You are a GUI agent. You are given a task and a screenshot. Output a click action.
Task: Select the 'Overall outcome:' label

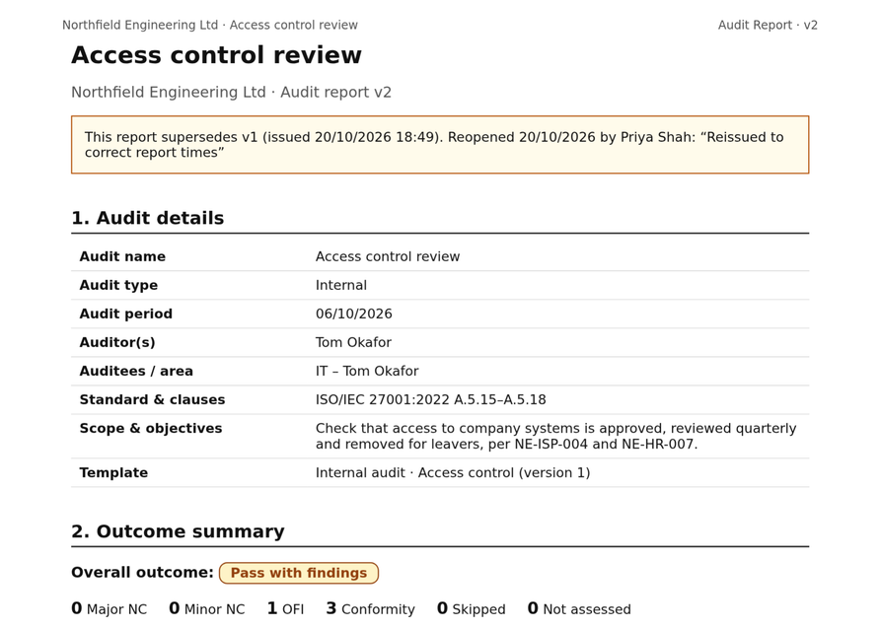pyautogui.click(x=142, y=573)
